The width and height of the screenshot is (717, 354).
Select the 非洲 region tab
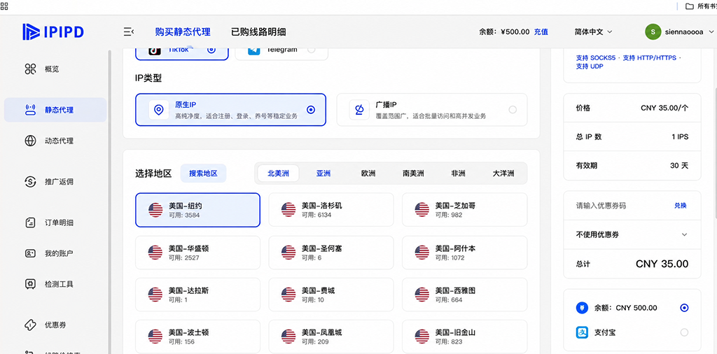click(x=458, y=174)
